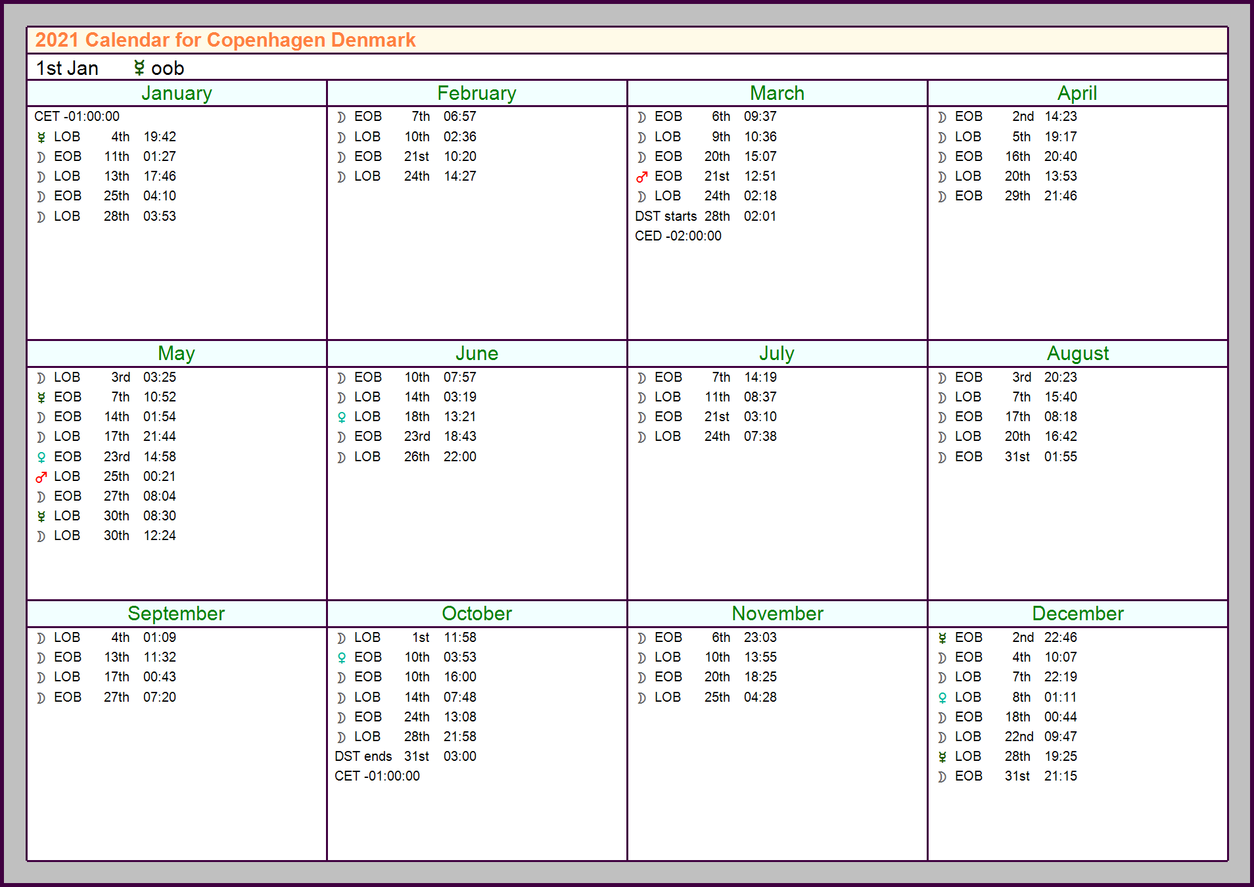Image resolution: width=1254 pixels, height=887 pixels.
Task: Click Mercury icon on December 28th LOB row
Action: point(942,757)
